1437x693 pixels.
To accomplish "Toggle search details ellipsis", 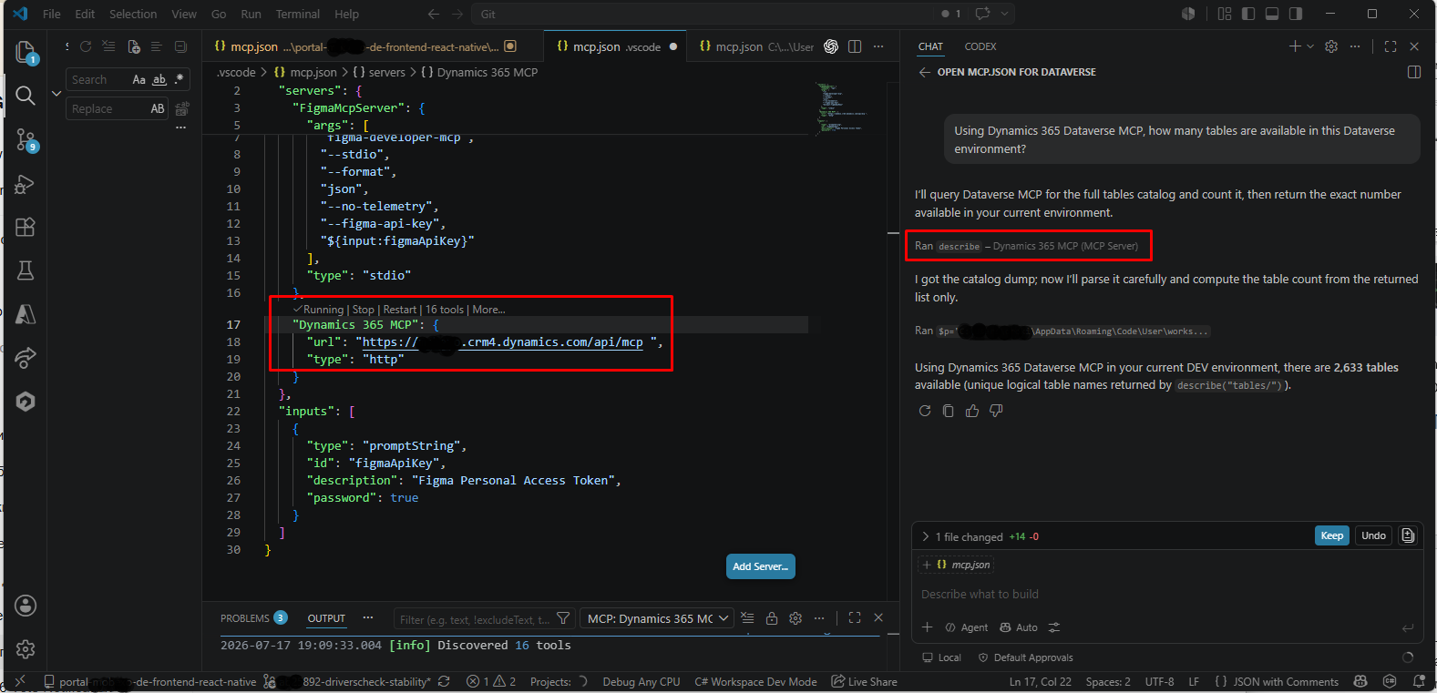I will pyautogui.click(x=180, y=127).
